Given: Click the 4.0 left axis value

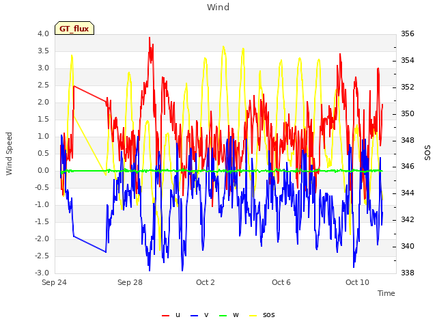Looking at the screenshot, I should pos(43,33).
